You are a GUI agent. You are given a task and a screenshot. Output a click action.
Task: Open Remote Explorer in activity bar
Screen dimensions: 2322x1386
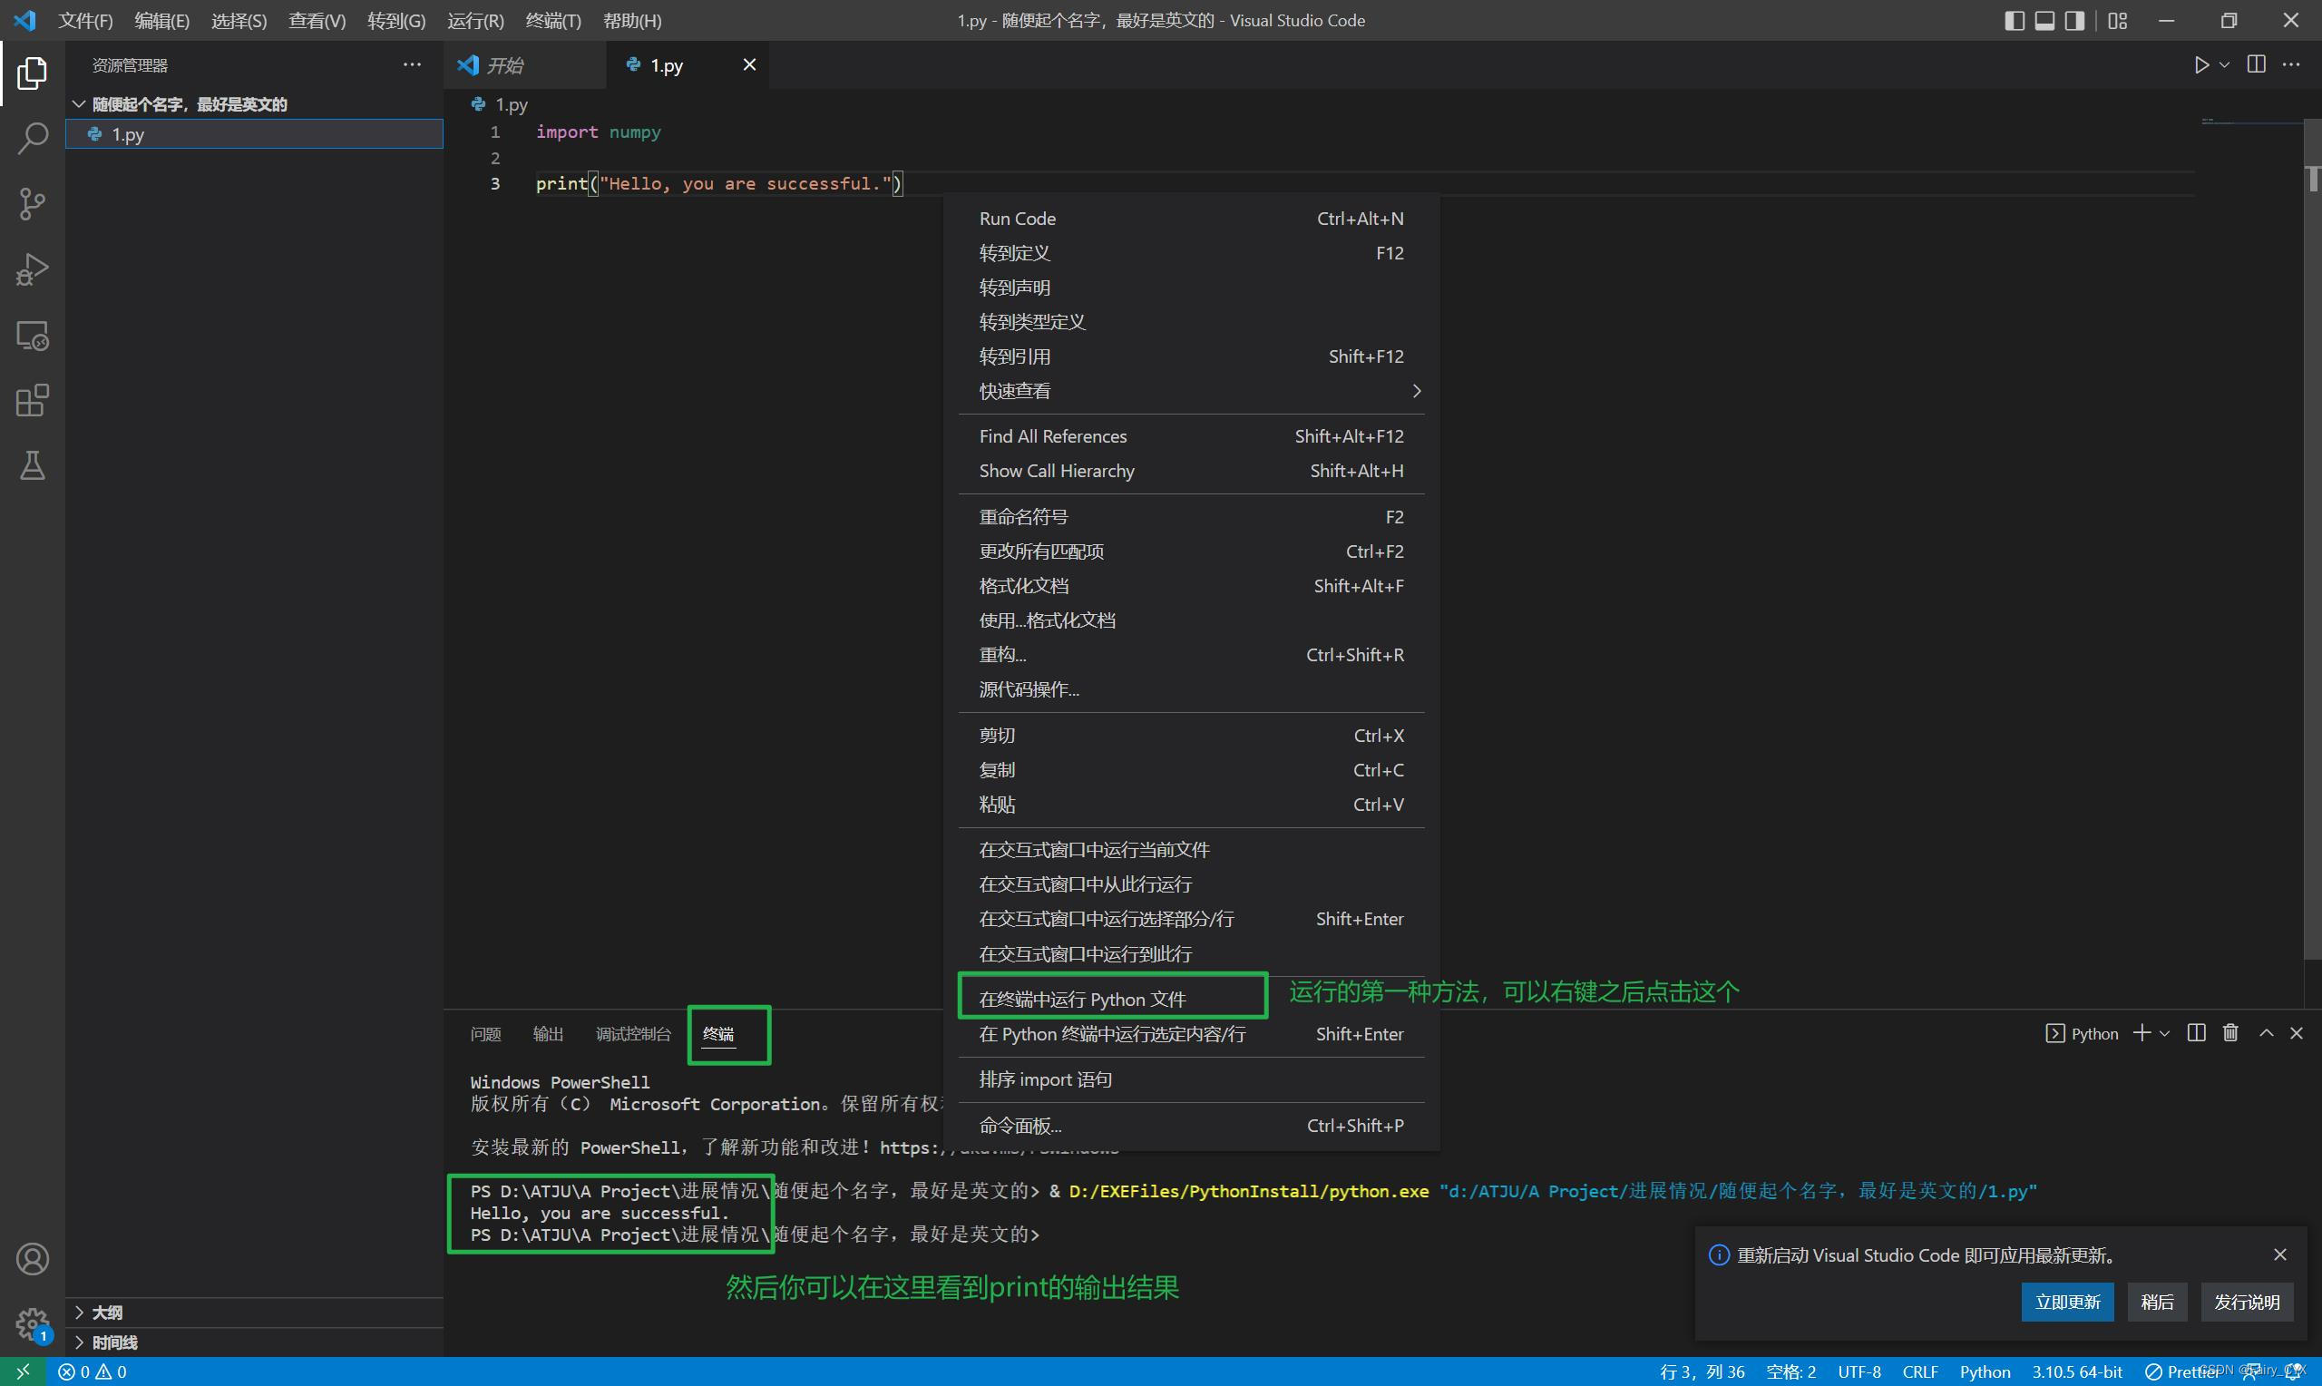[32, 336]
